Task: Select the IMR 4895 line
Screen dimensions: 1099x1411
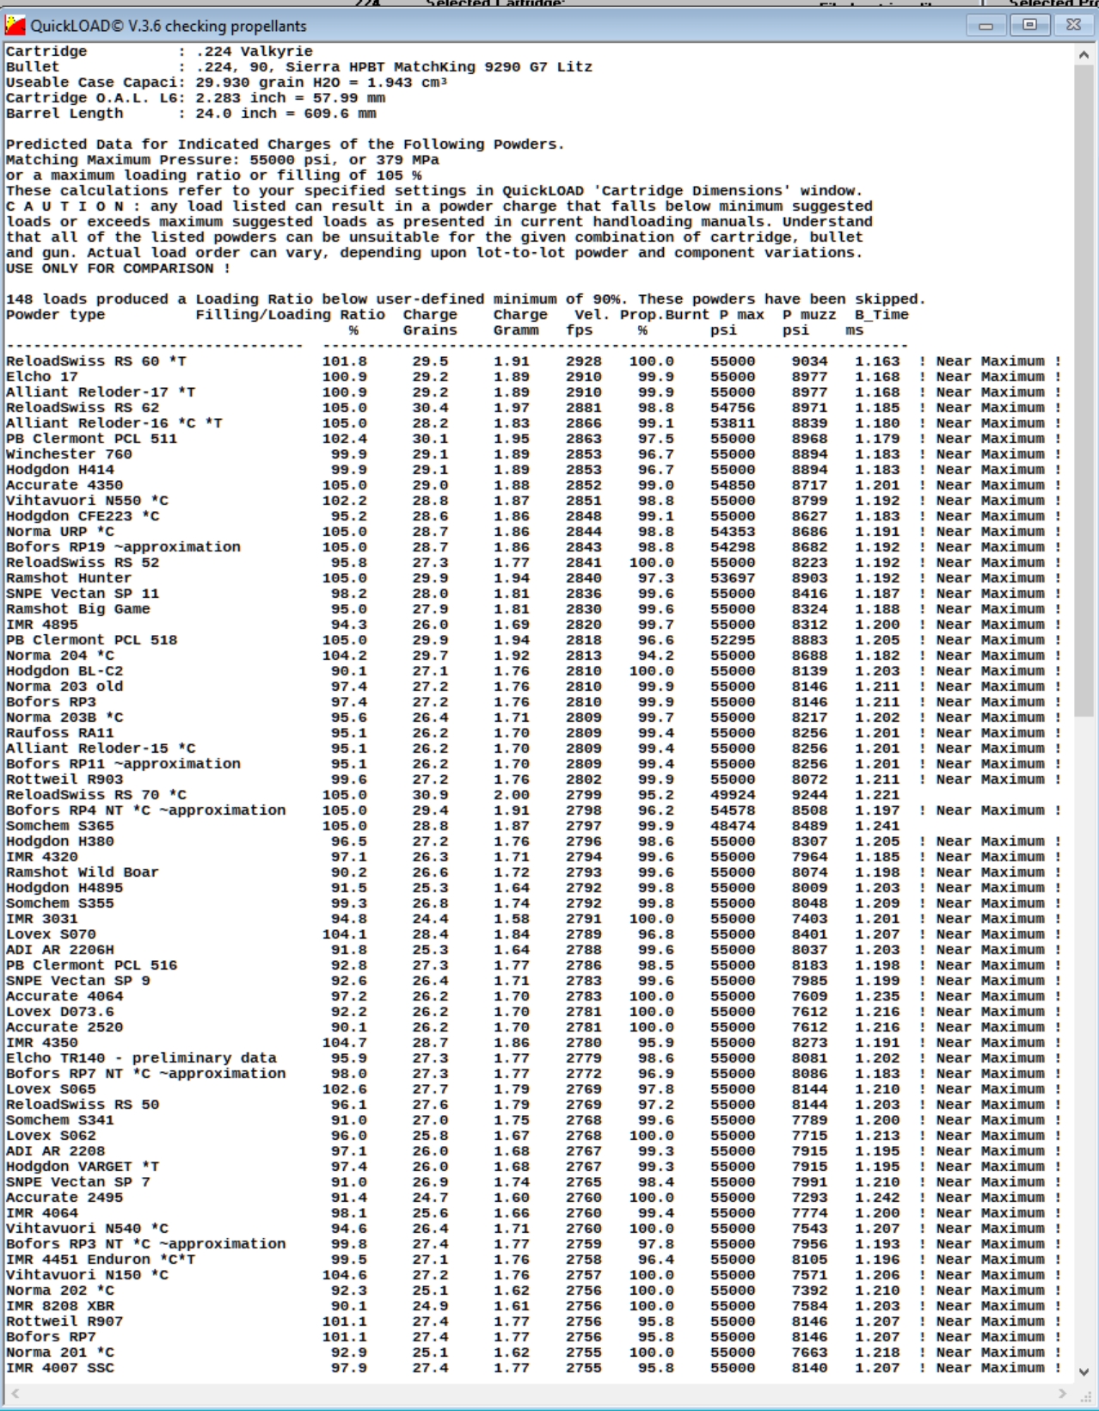Action: tap(533, 625)
